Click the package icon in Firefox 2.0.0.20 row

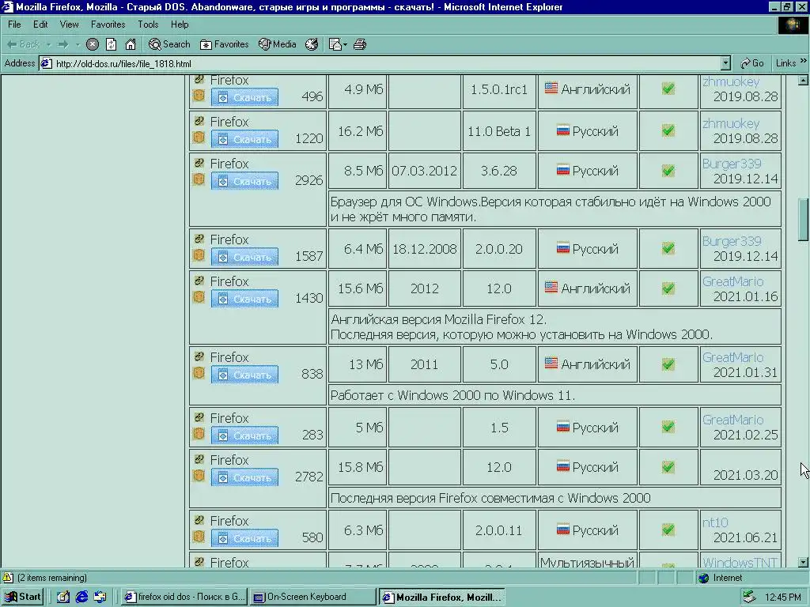[199, 255]
